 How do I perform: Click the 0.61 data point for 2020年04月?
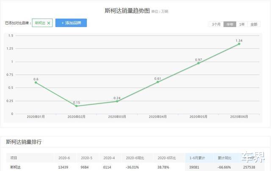[x=158, y=82]
